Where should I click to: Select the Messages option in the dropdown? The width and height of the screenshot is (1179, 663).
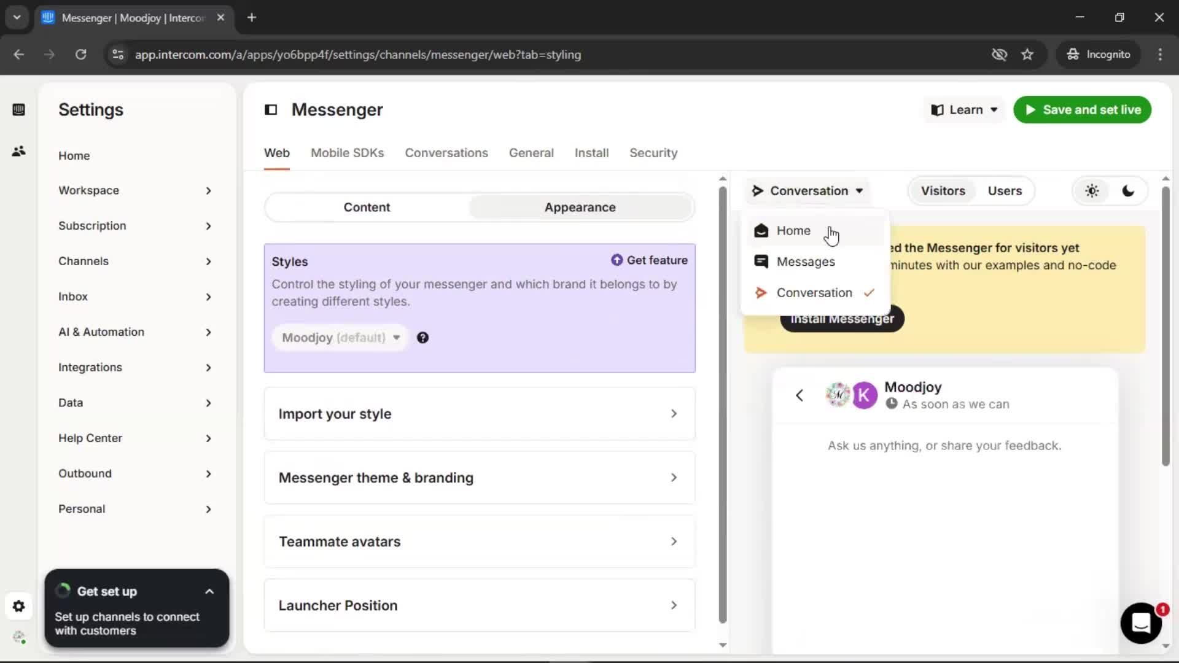point(815,262)
